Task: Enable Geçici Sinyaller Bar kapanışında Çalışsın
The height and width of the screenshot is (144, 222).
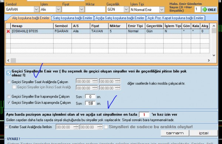Action: pyautogui.click(x=9, y=96)
